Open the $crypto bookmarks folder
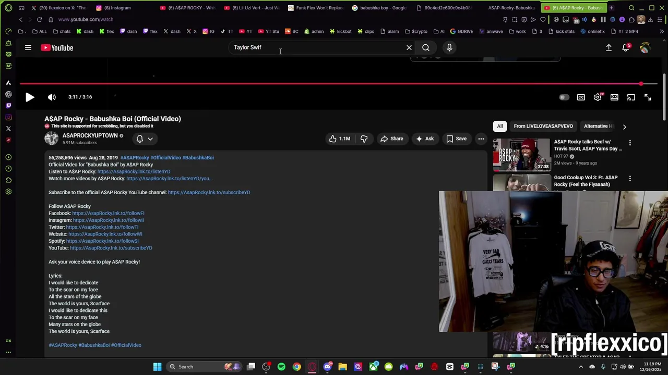Screen dimensions: 668x375 click(416, 31)
